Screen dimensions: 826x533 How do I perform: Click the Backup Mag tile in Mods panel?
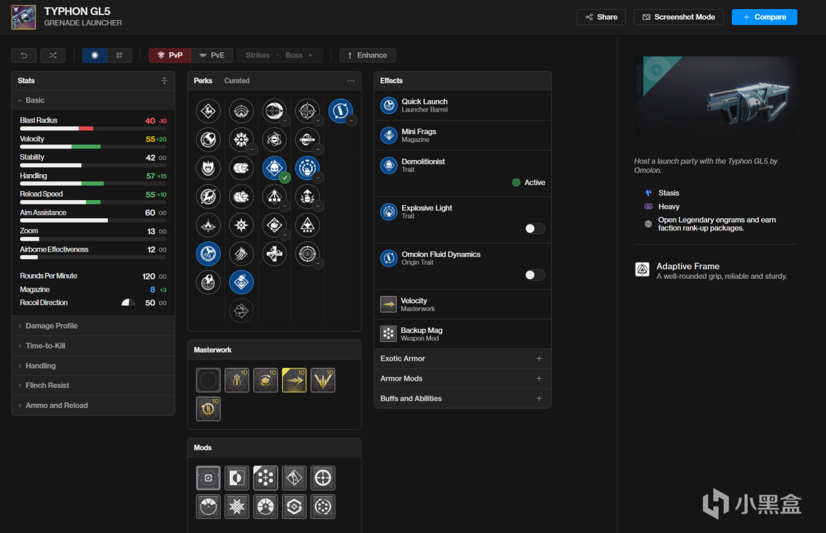(266, 478)
